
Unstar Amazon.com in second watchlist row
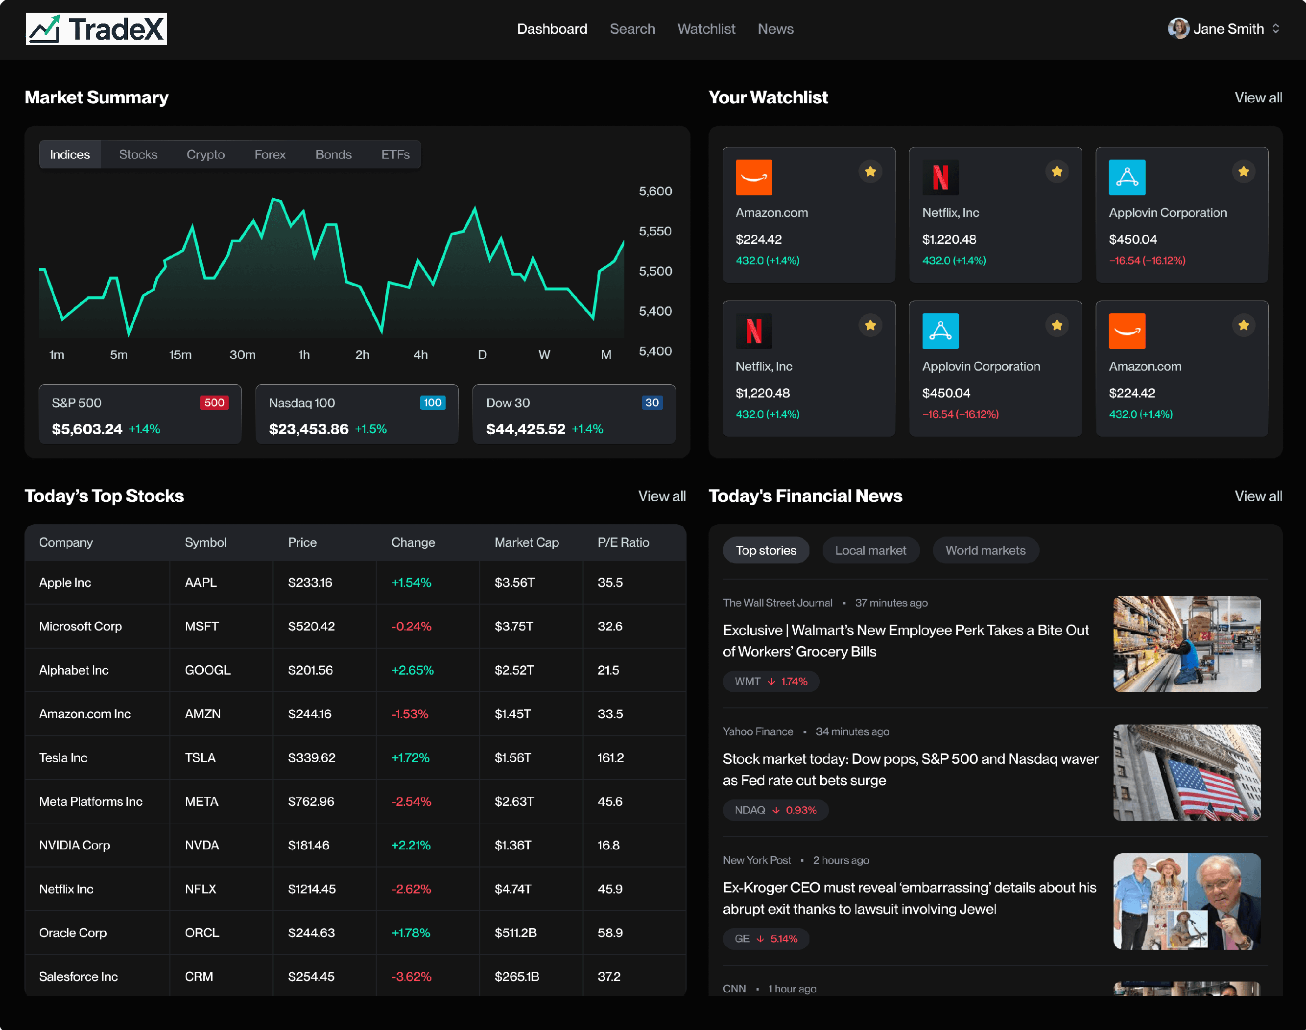pyautogui.click(x=1243, y=326)
